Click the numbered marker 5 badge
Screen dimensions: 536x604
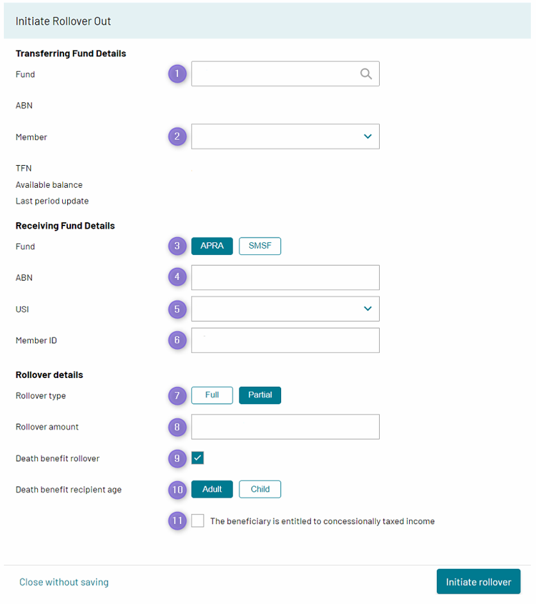pos(177,309)
